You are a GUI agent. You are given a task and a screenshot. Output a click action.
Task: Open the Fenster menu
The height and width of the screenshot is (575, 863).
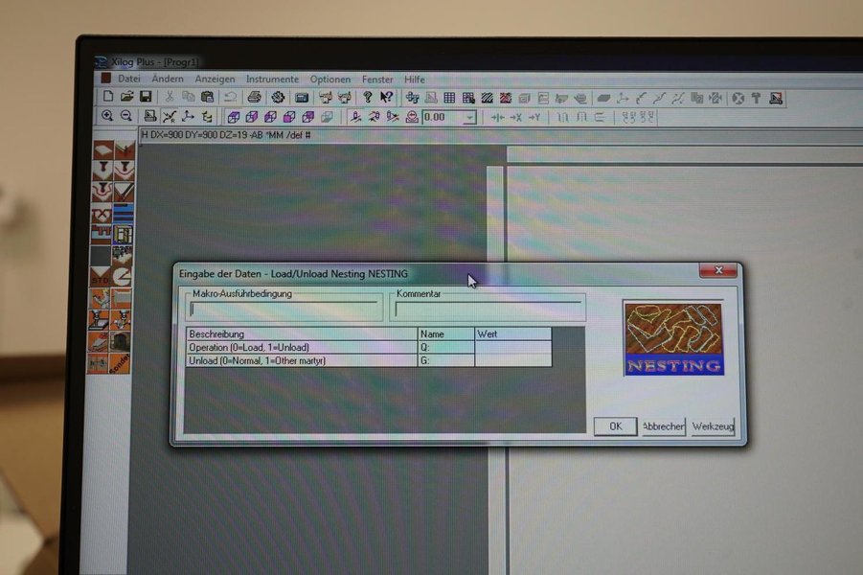pyautogui.click(x=377, y=80)
